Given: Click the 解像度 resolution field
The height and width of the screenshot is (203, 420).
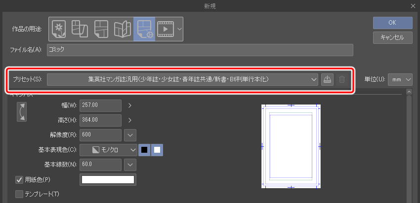Looking at the screenshot, I should point(100,135).
